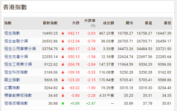Select the 恒生工商業分類 index link
Screen dimensions: 177x111
click(18, 64)
